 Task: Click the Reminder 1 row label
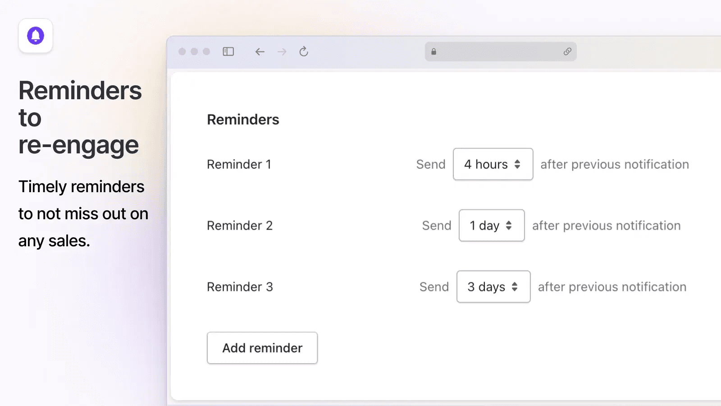[239, 164]
